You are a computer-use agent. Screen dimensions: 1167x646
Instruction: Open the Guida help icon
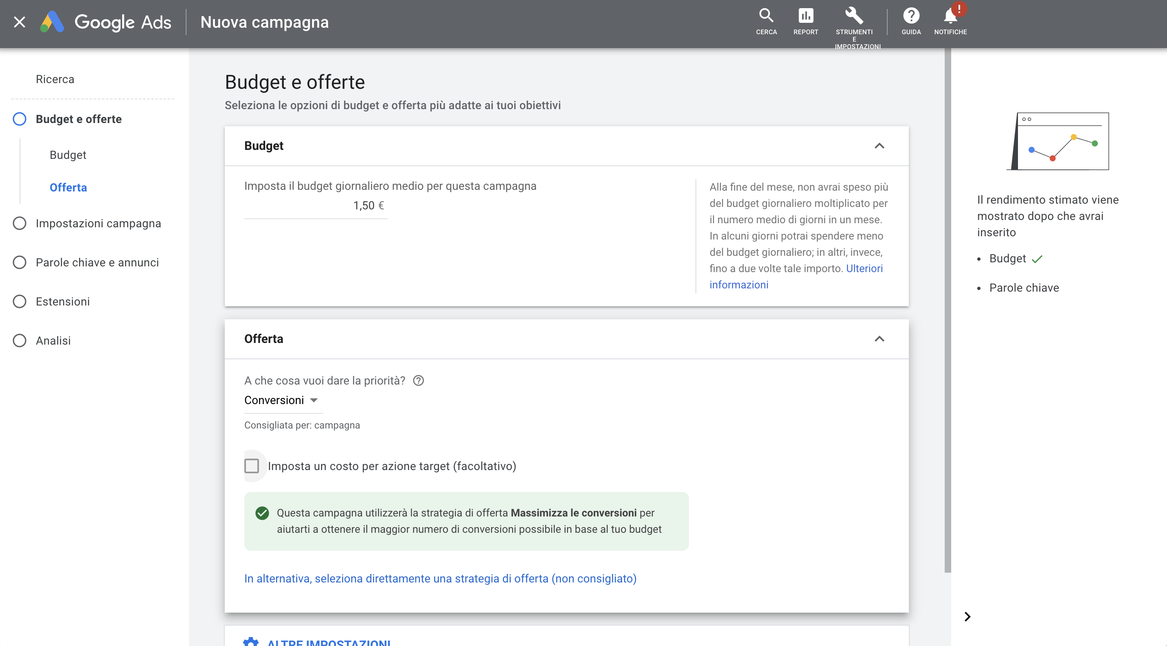pyautogui.click(x=911, y=16)
